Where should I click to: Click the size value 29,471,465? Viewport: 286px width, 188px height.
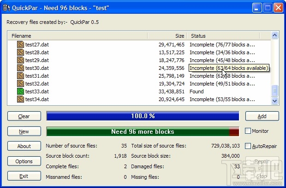(x=172, y=45)
